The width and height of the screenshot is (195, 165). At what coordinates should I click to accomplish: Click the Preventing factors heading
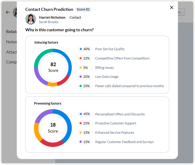(48, 103)
